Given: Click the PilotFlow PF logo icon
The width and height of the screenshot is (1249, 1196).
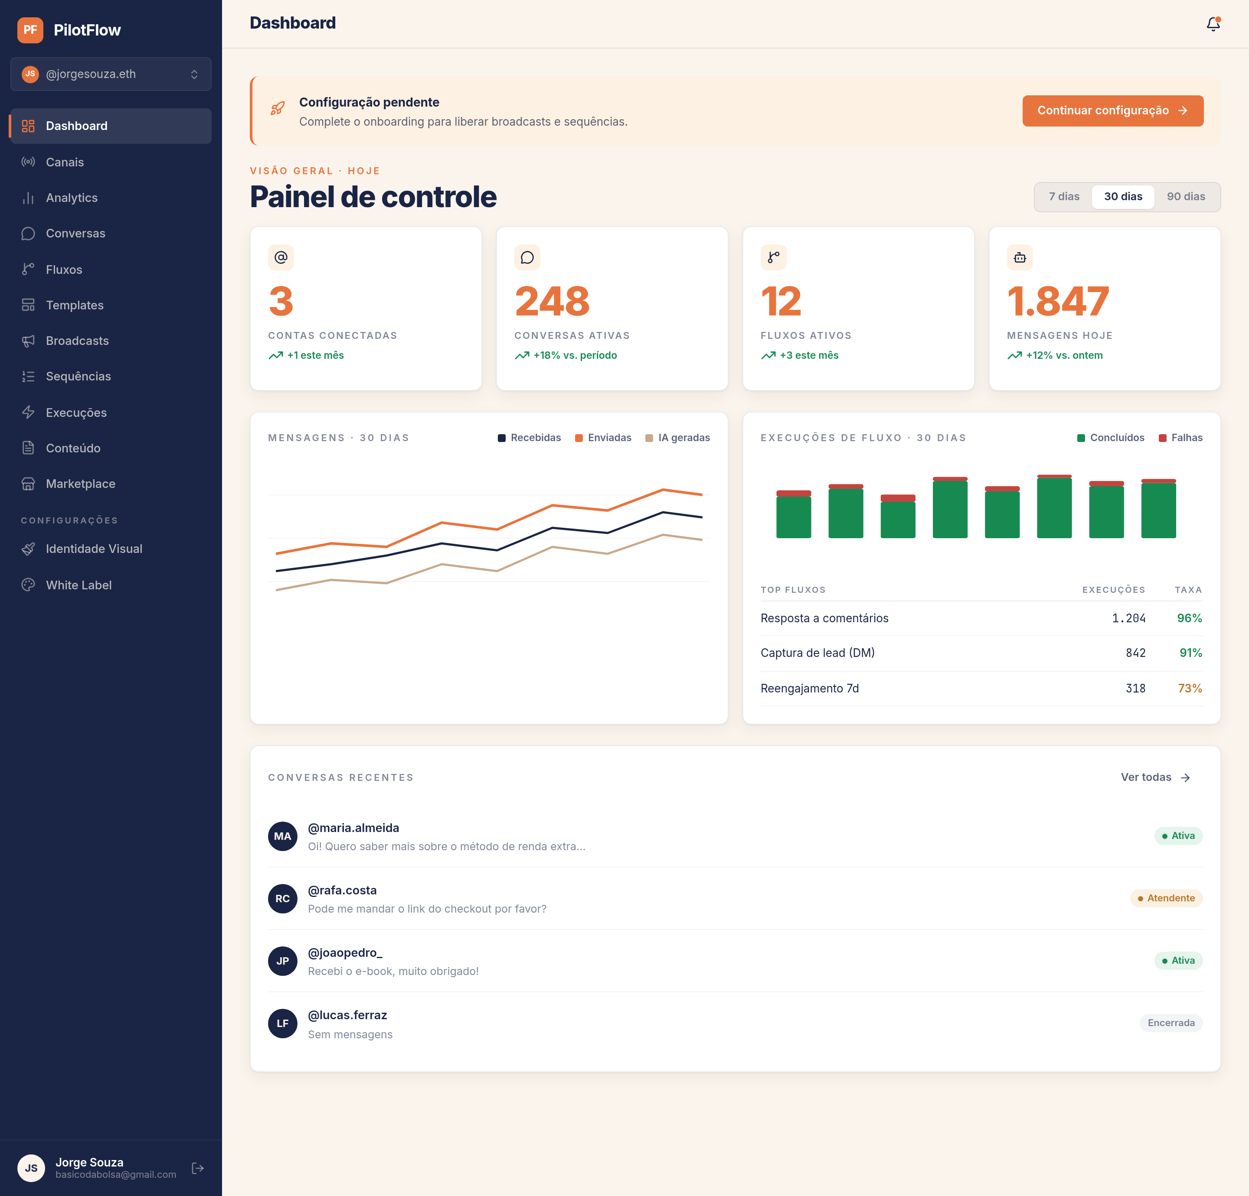Looking at the screenshot, I should [30, 30].
